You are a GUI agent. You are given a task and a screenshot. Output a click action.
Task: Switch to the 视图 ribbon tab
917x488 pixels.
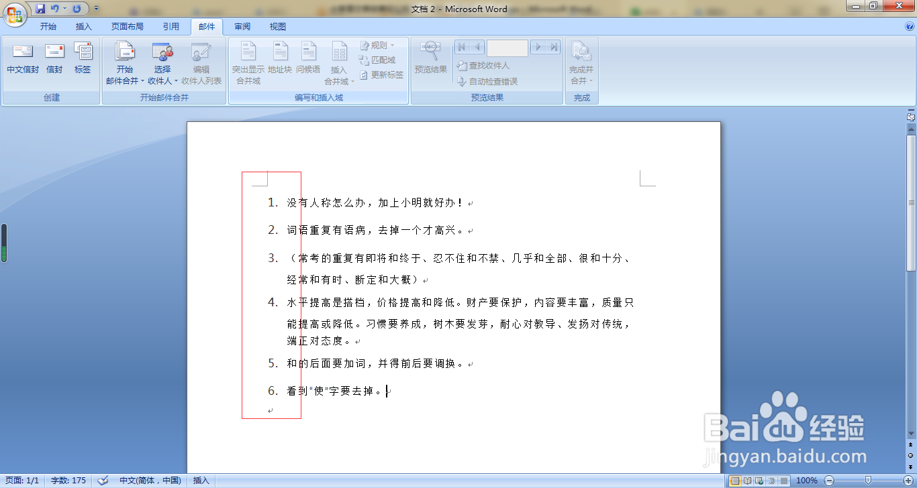278,27
